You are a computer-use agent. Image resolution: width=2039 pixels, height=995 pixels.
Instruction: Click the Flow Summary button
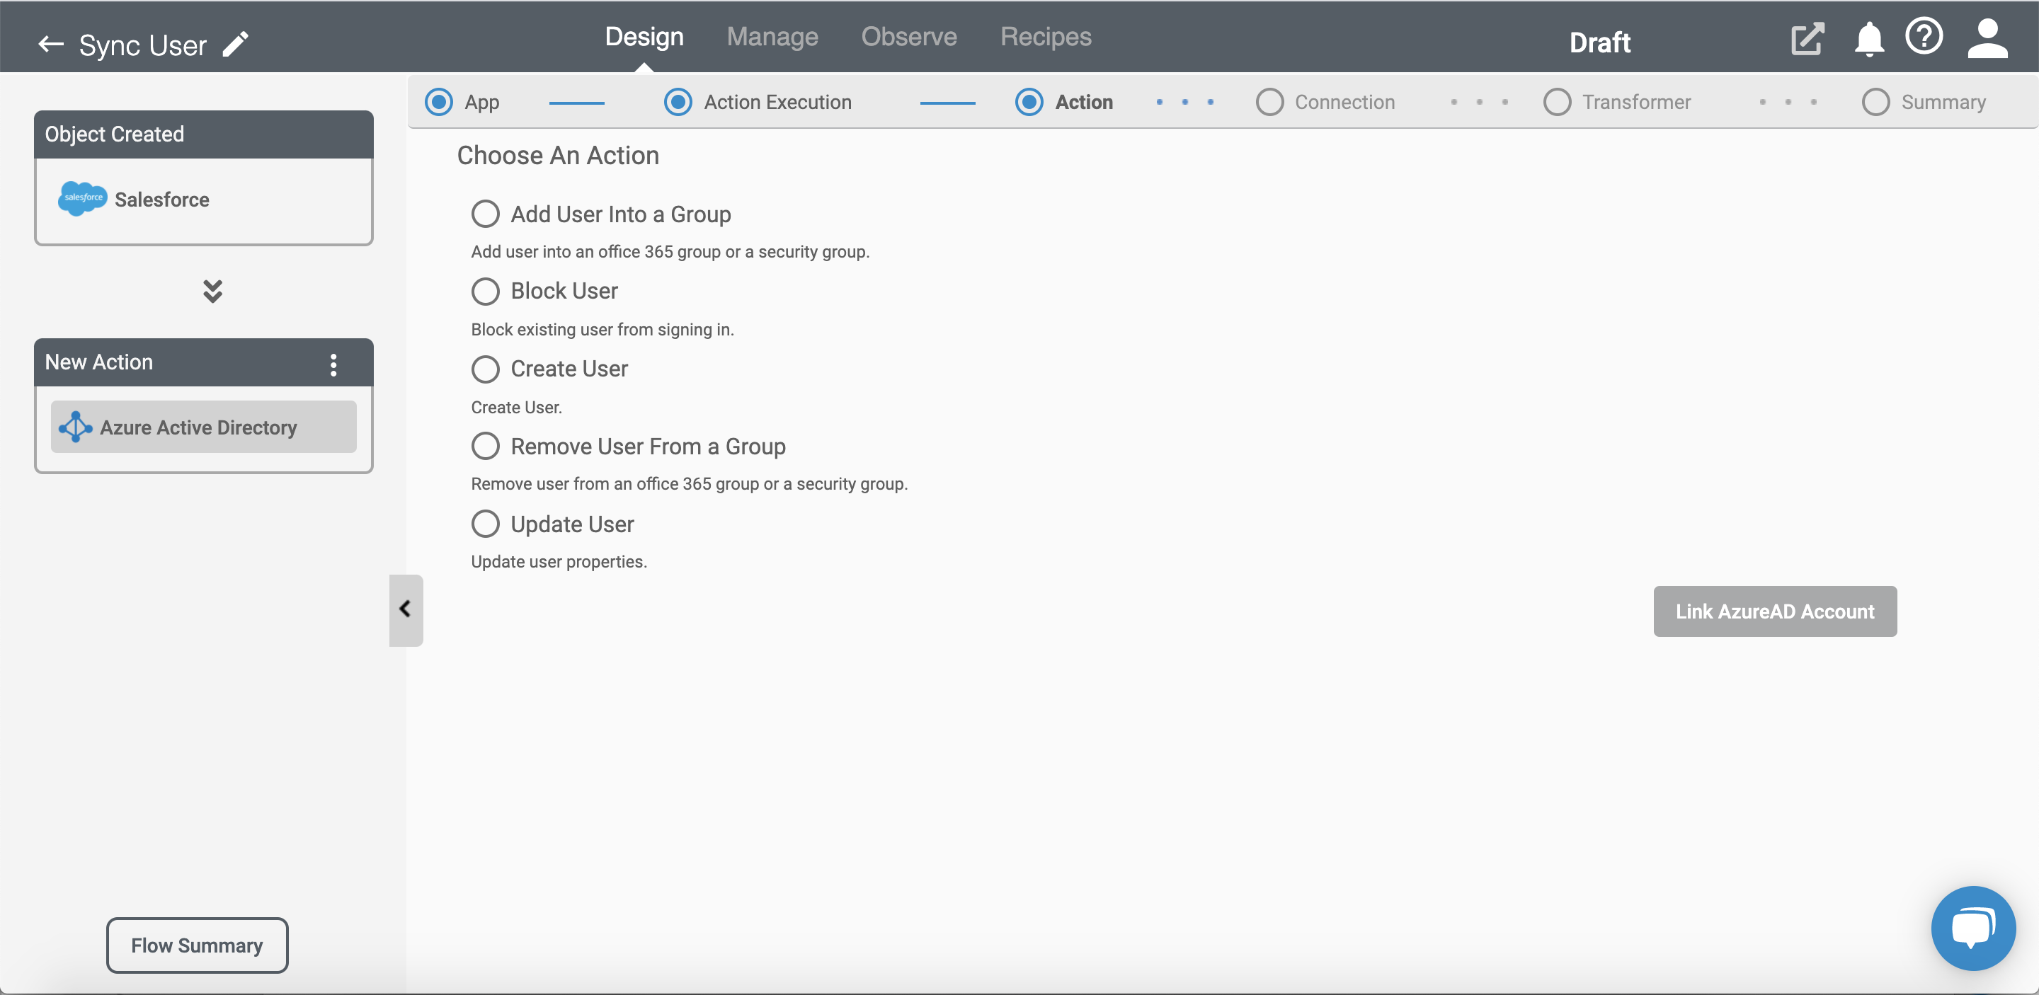(x=196, y=944)
